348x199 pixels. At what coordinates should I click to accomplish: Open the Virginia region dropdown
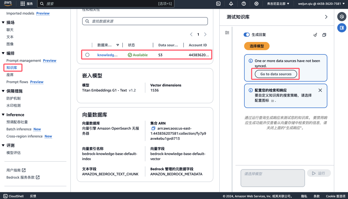(x=278, y=4)
